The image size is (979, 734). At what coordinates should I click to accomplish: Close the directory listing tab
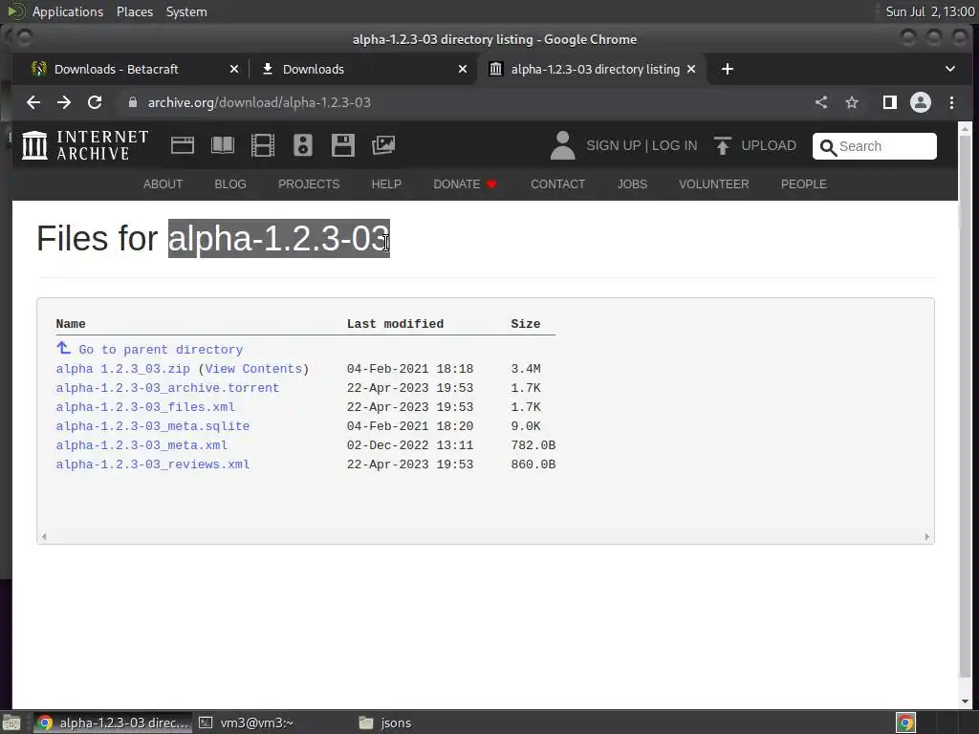(x=691, y=69)
